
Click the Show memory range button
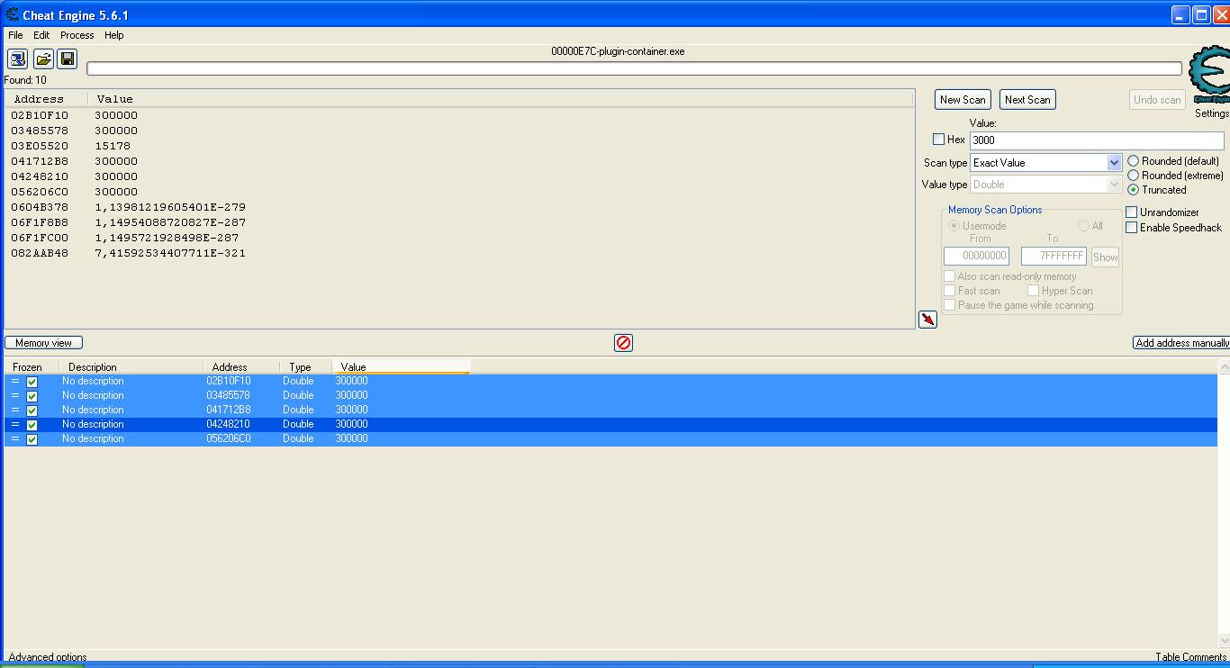coord(1105,257)
